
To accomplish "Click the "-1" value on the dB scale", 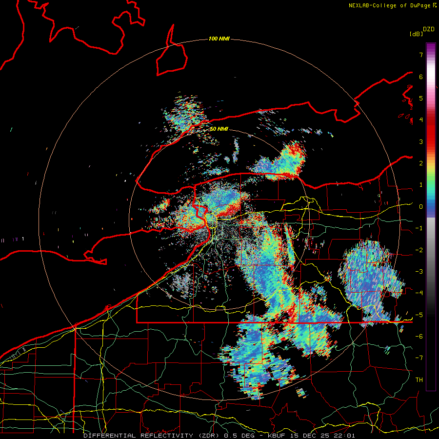I will coord(419,228).
